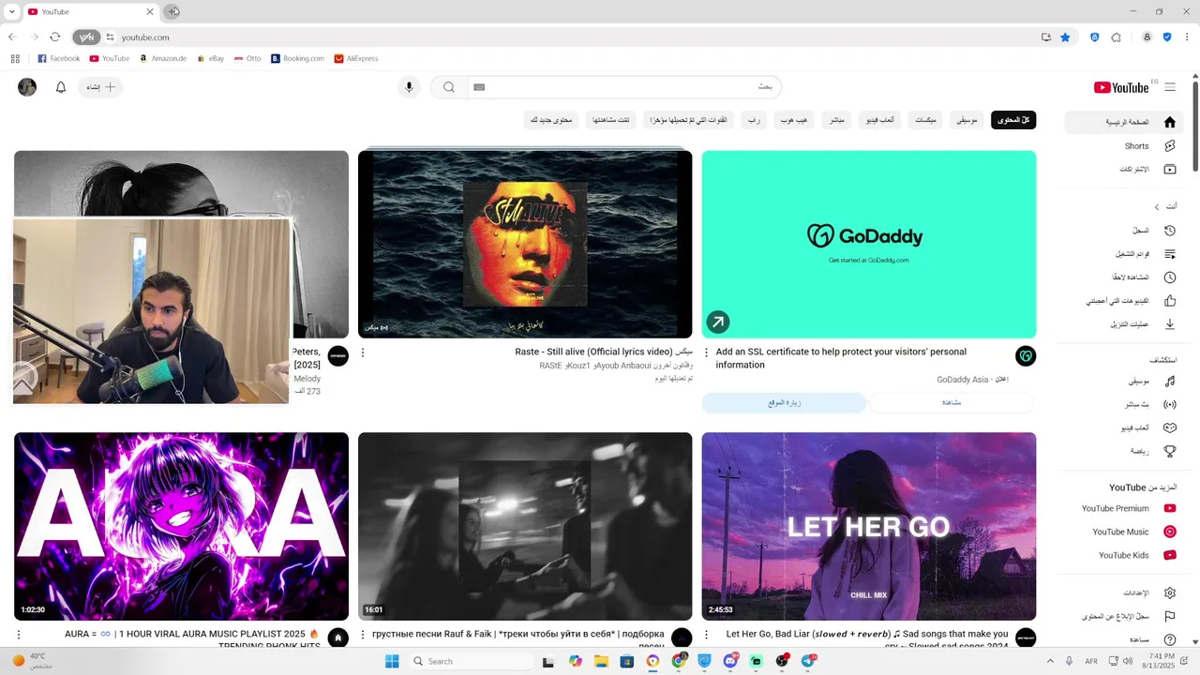Screen dimensions: 1200x675
Task: Open the Windows Start menu
Action: [x=392, y=661]
